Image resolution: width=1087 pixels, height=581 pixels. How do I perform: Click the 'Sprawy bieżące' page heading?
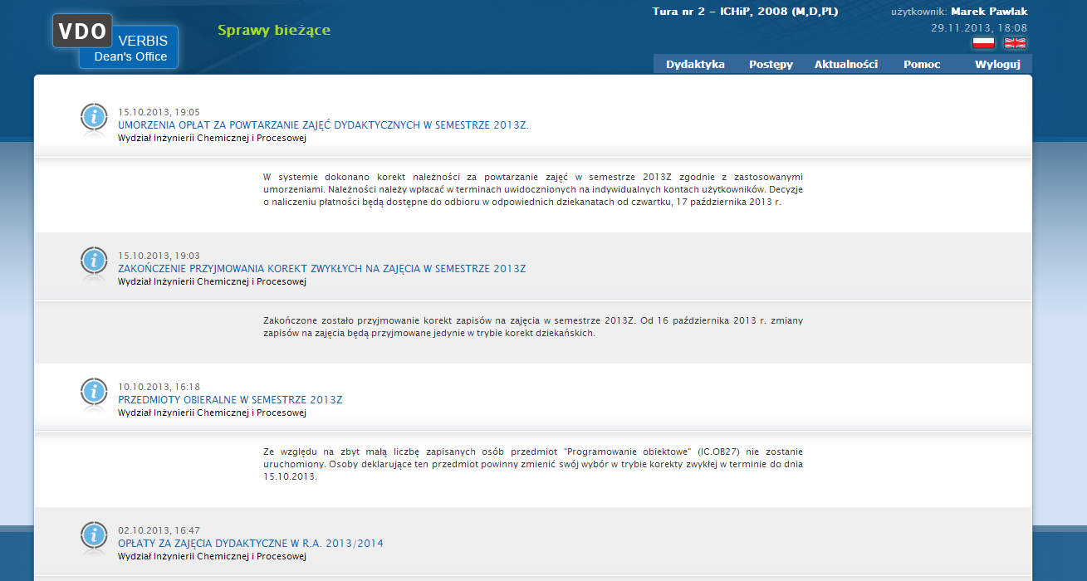(x=274, y=31)
